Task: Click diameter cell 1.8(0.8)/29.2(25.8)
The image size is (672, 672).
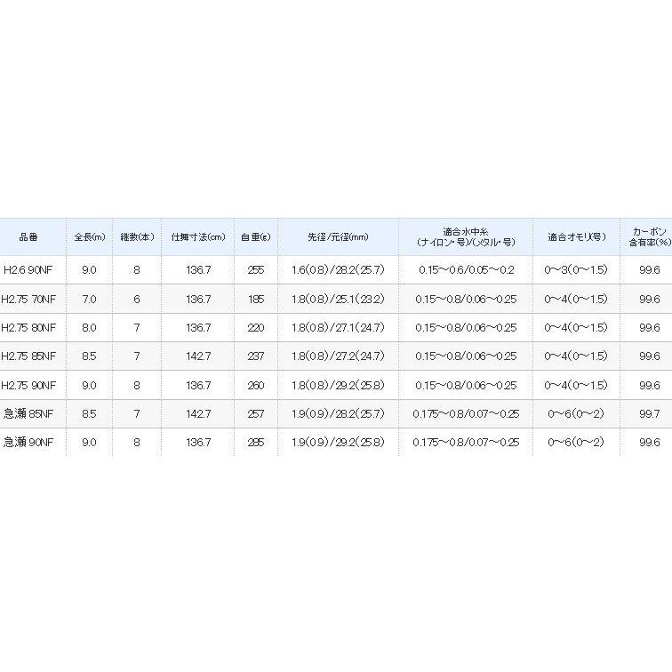Action: pos(338,385)
